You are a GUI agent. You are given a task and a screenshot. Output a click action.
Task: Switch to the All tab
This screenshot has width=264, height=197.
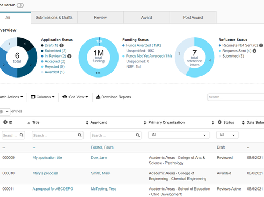click(x=16, y=18)
